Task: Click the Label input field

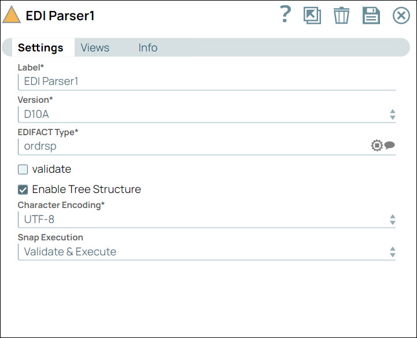Action: [x=202, y=81]
